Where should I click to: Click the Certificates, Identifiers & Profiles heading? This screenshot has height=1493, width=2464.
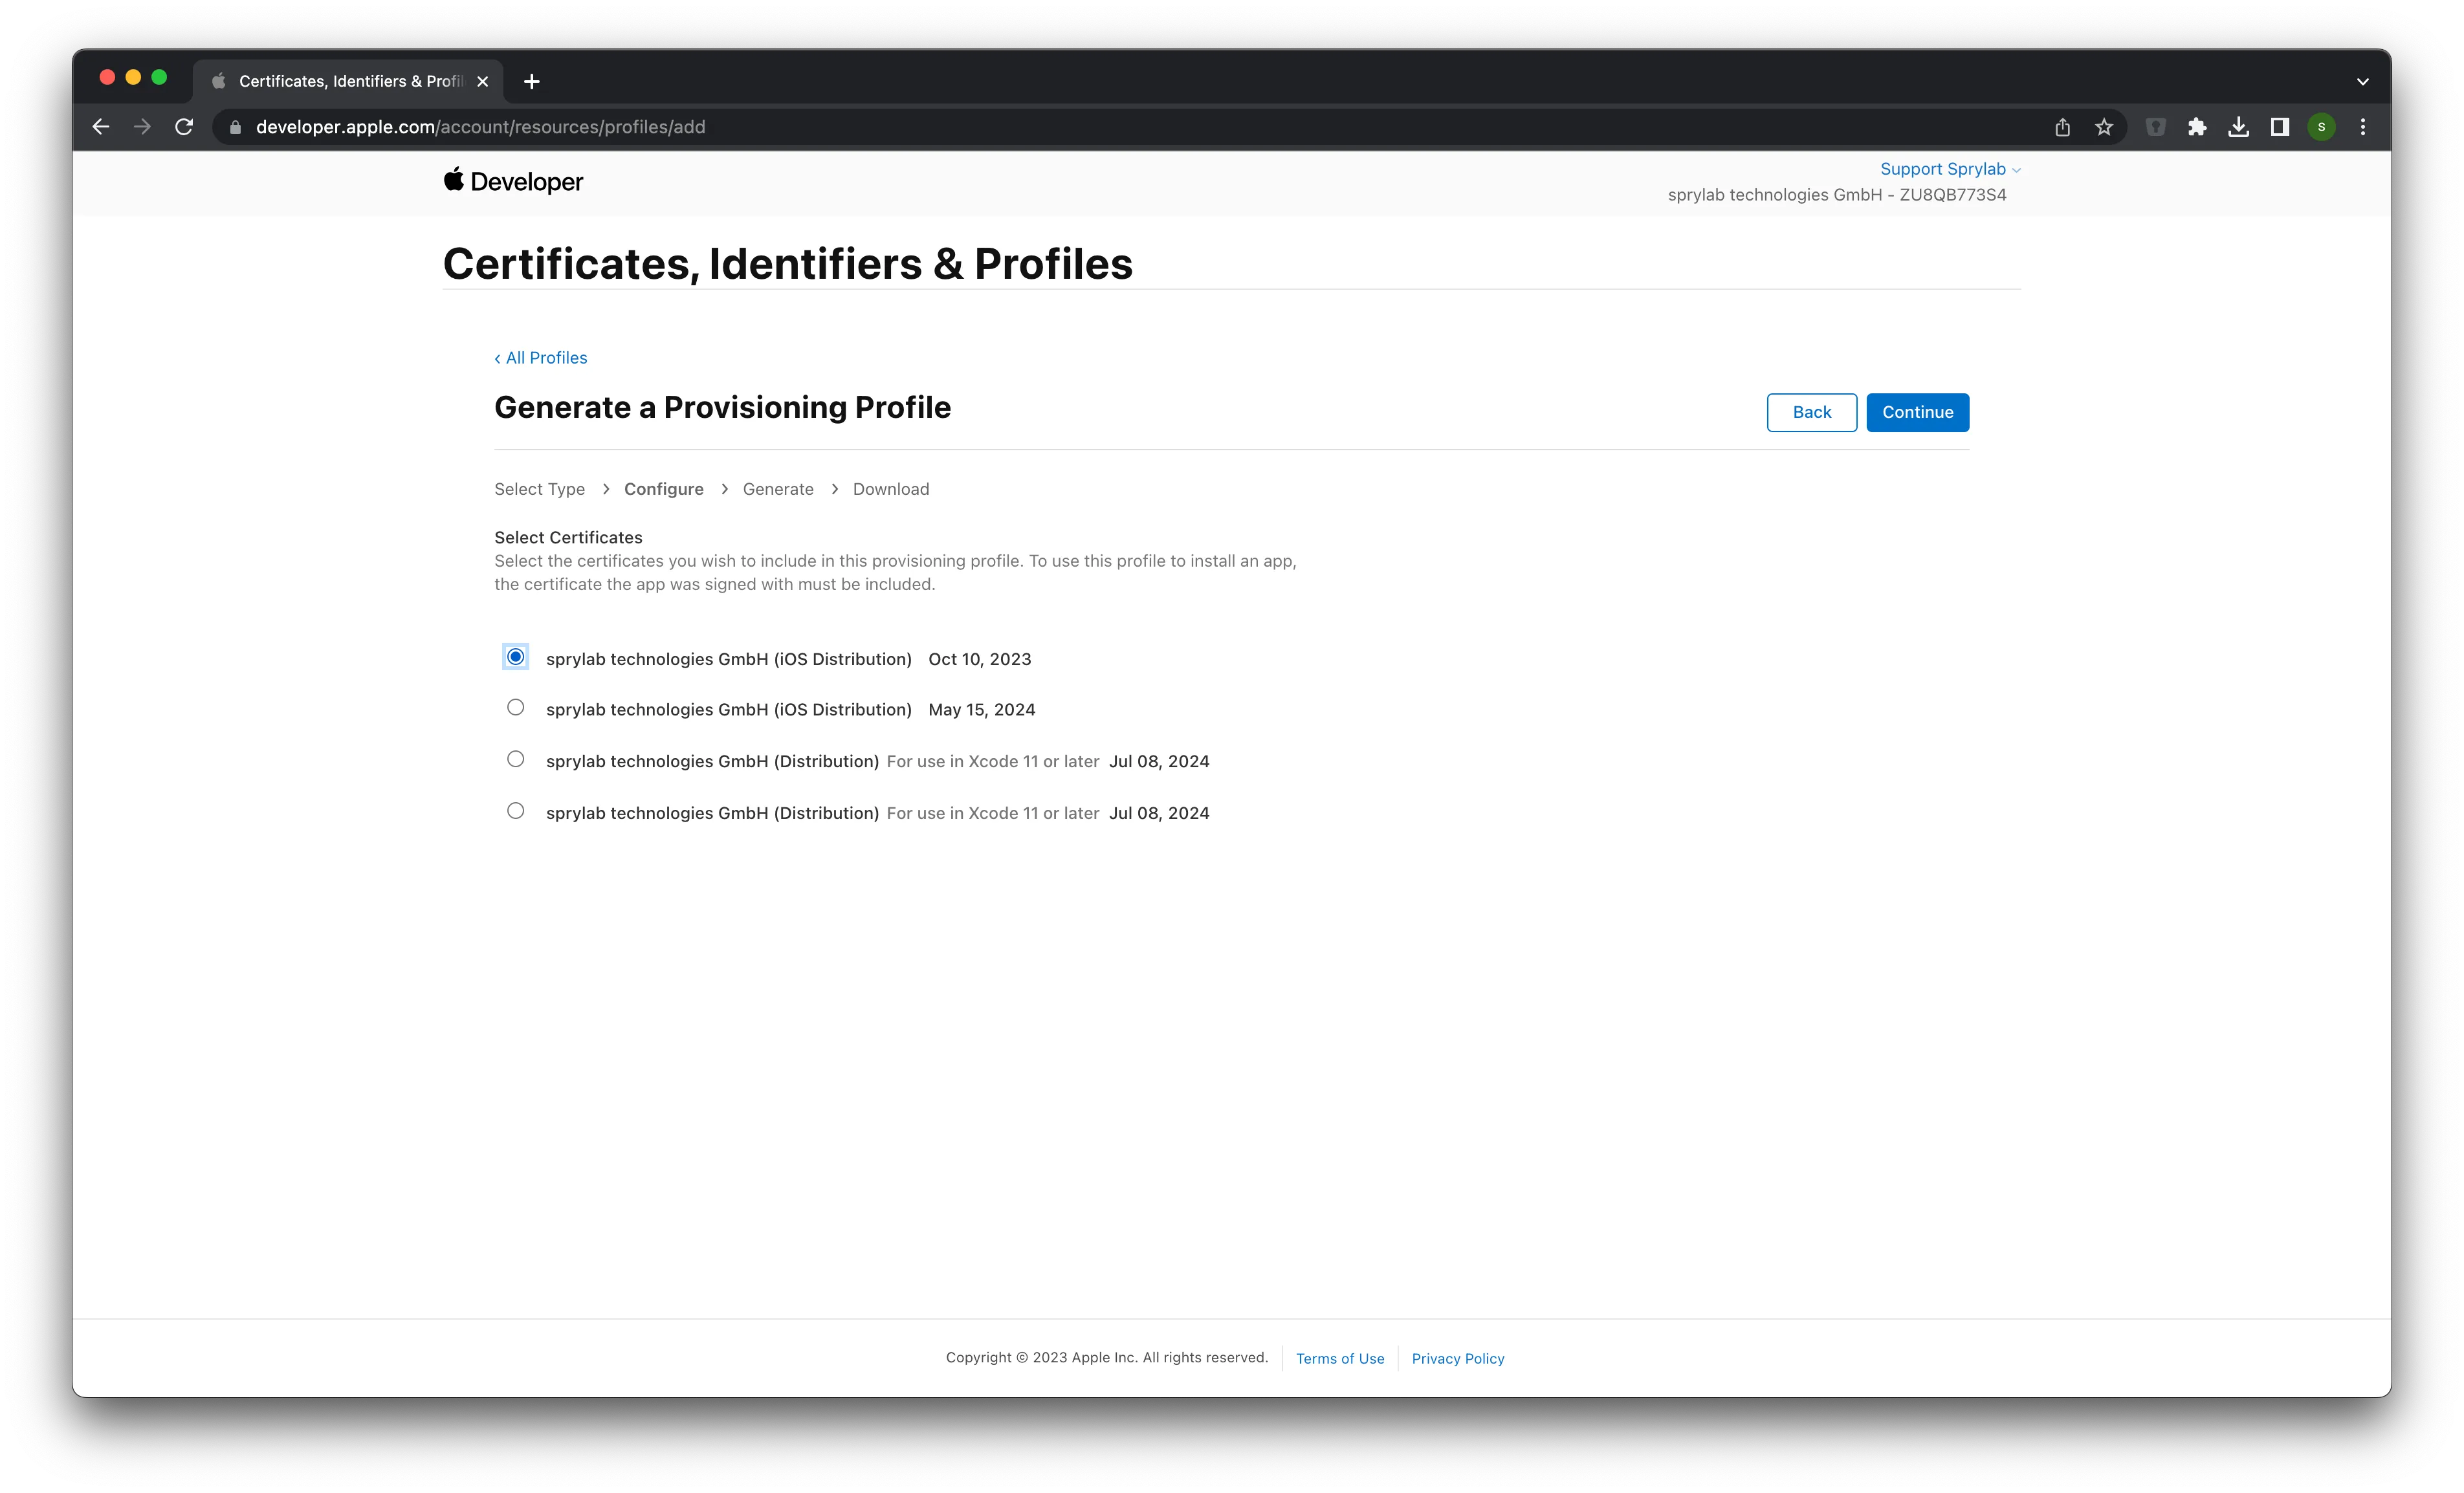788,264
